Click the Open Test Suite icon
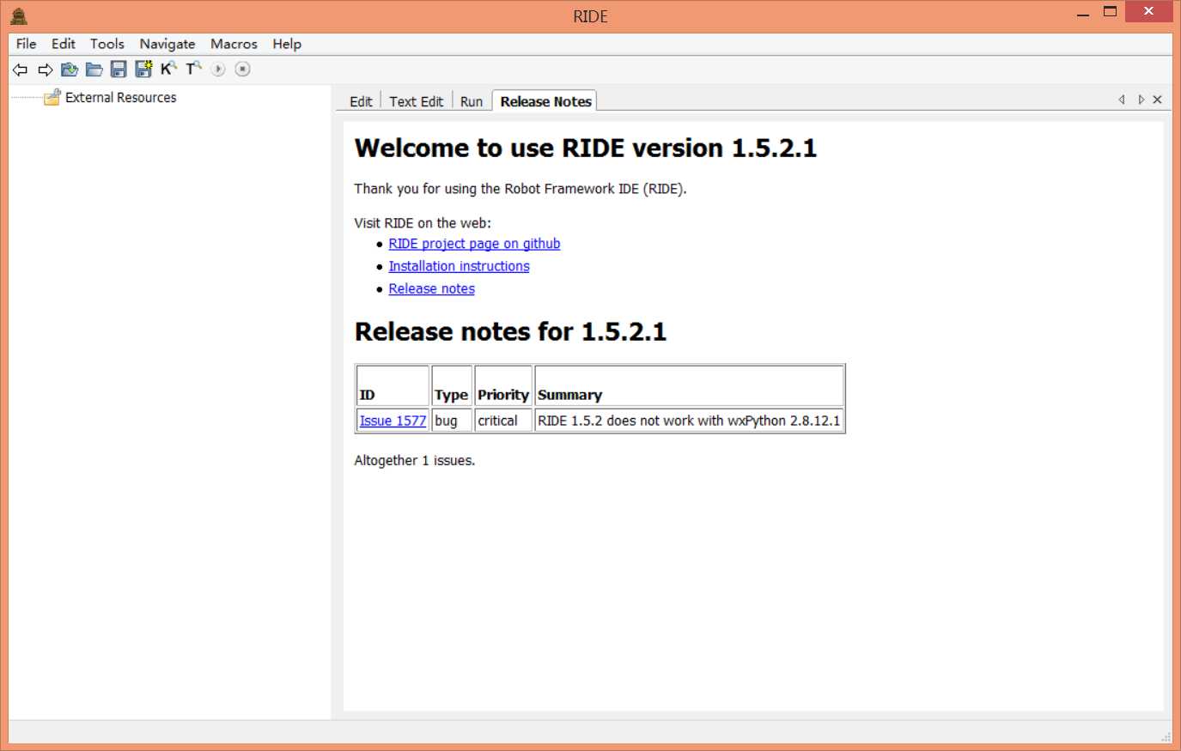Image resolution: width=1181 pixels, height=751 pixels. (70, 70)
